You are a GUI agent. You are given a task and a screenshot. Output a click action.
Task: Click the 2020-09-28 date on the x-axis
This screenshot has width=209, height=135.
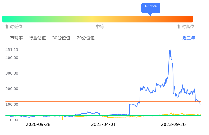[38, 124]
